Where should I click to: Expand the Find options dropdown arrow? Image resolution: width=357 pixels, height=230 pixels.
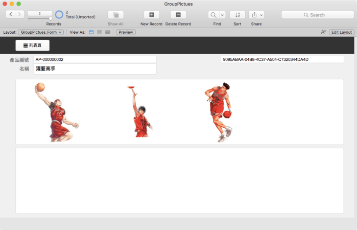pos(222,15)
